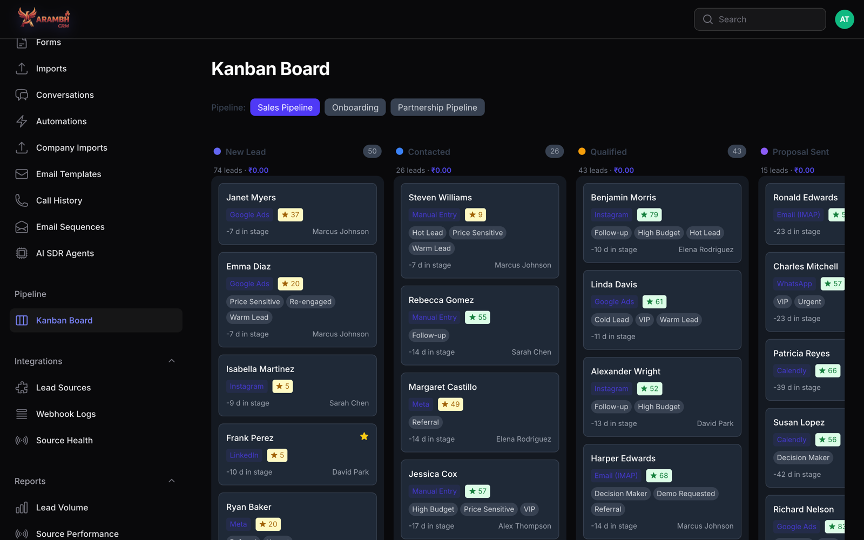Click the Source Performance signal icon
The height and width of the screenshot is (540, 864).
22,534
